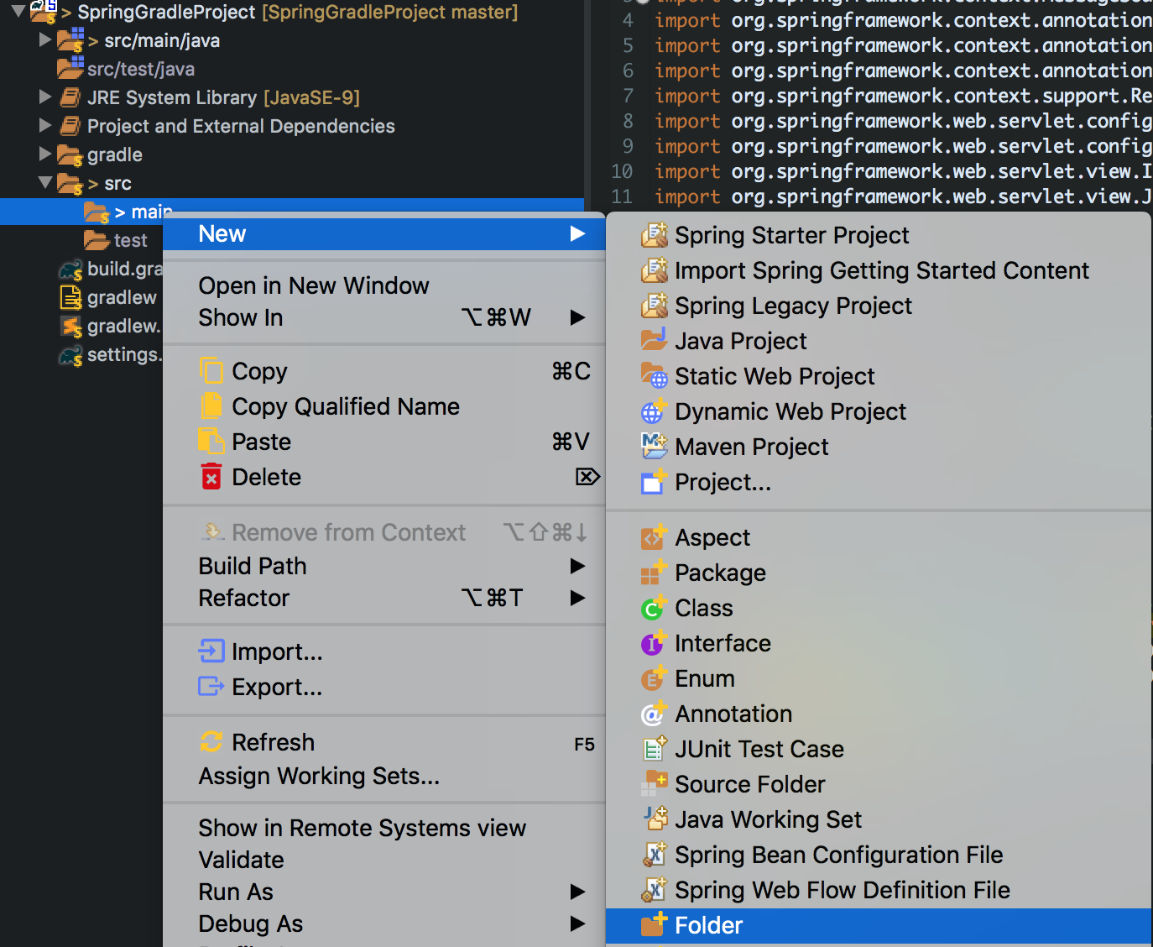Image resolution: width=1153 pixels, height=947 pixels.
Task: Select Folder from the New submenu
Action: [x=709, y=925]
